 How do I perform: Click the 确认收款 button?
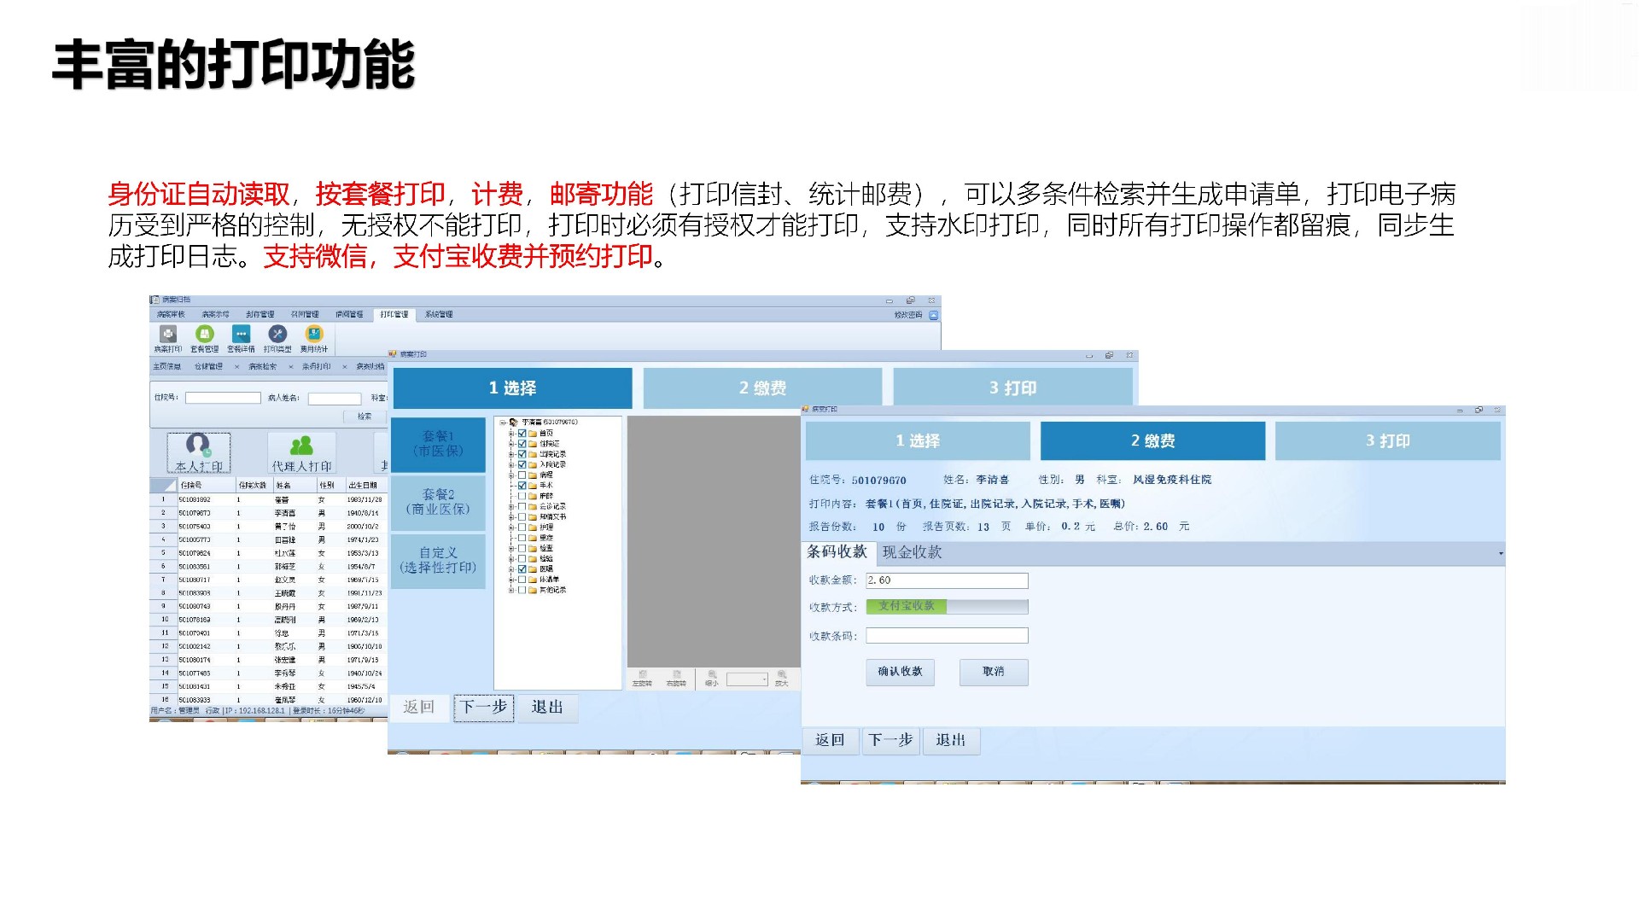coord(900,672)
